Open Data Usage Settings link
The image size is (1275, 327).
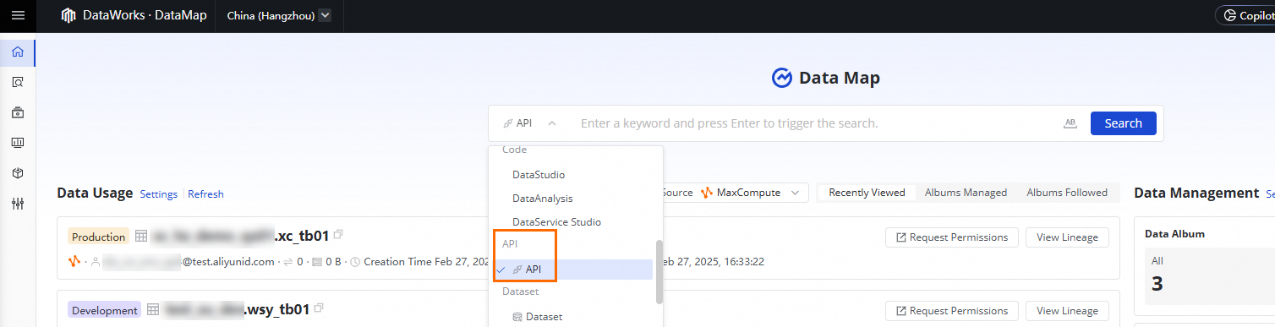[x=159, y=193]
